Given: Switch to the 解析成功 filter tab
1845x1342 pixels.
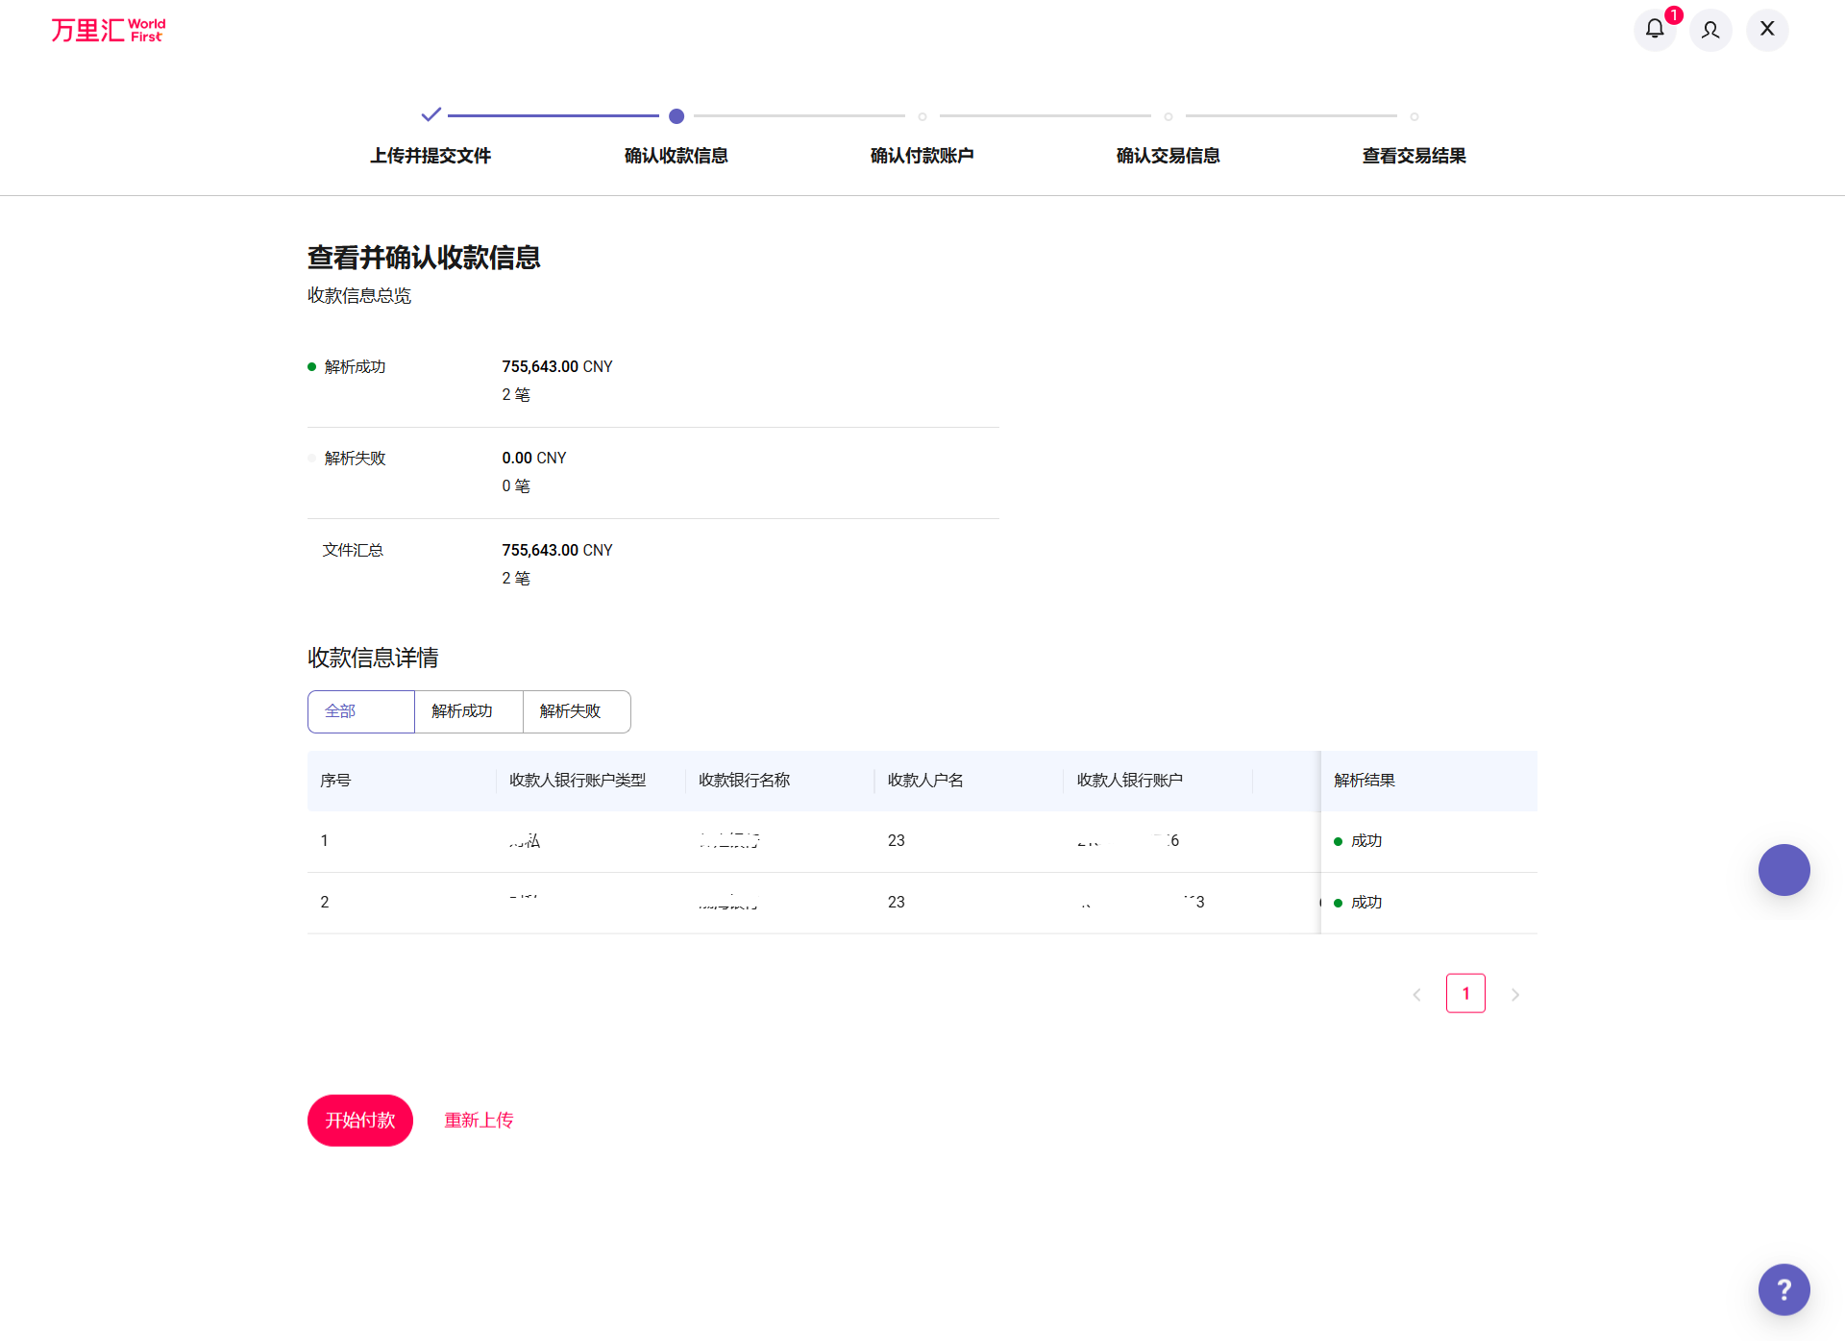Looking at the screenshot, I should click(x=468, y=711).
